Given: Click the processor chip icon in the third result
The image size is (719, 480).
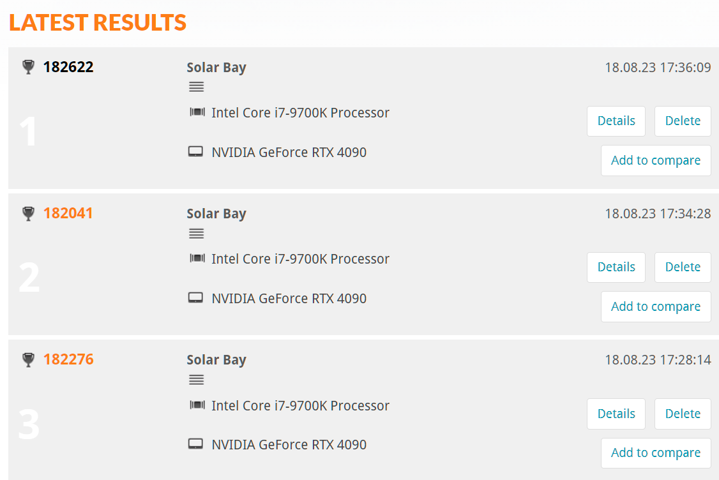Looking at the screenshot, I should coord(197,405).
